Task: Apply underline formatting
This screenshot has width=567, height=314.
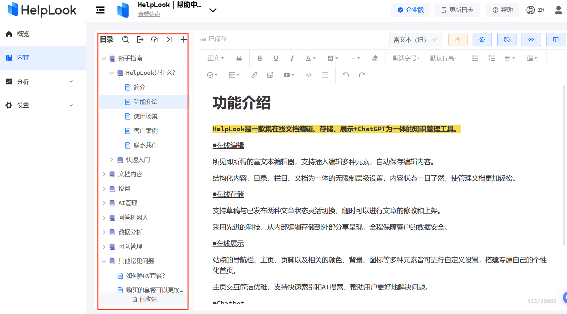Action: pyautogui.click(x=276, y=58)
